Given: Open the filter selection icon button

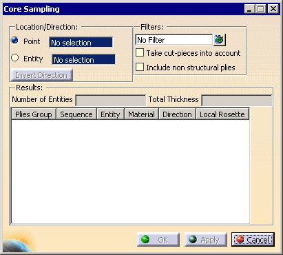Looking at the screenshot, I should click(220, 40).
